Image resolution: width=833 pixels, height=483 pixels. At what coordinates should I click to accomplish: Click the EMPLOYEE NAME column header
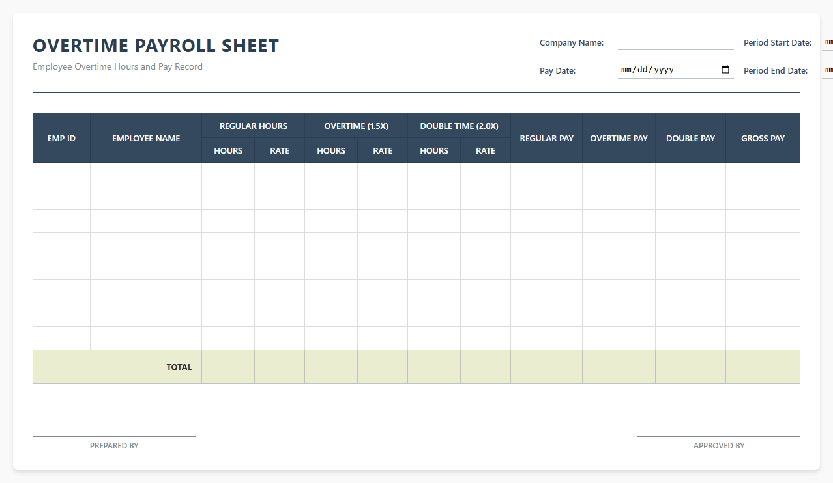[x=146, y=138]
